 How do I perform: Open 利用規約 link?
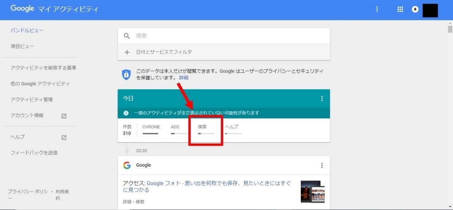click(62, 195)
